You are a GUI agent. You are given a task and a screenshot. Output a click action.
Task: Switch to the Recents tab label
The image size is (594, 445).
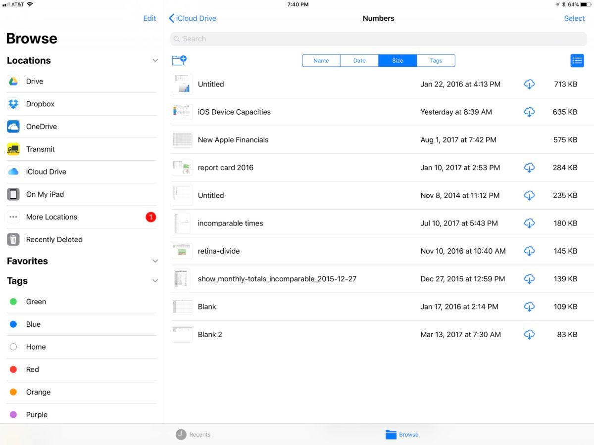200,435
